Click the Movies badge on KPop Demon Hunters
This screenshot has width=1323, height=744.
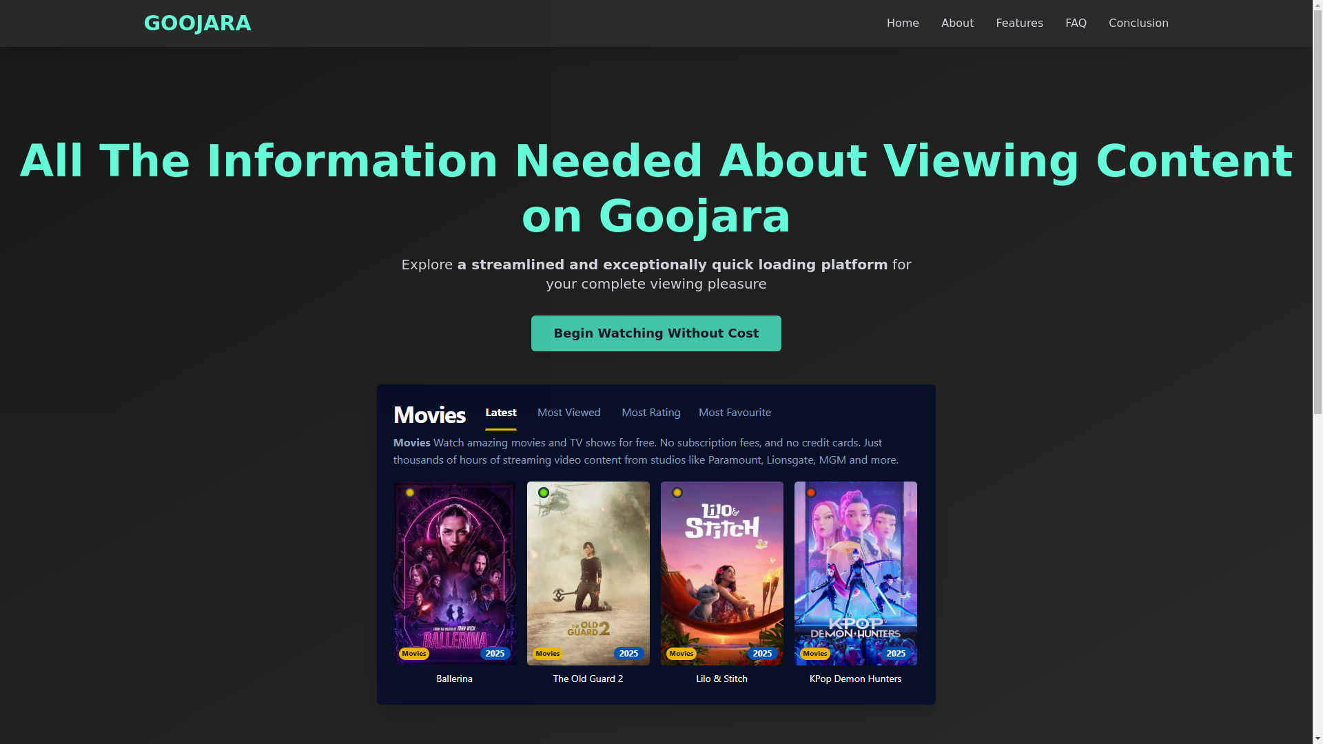click(815, 654)
